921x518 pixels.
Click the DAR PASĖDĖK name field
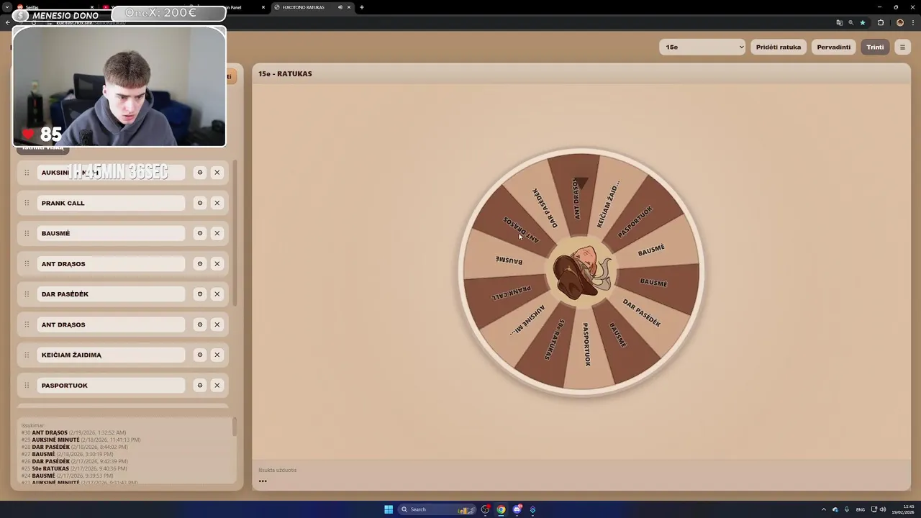tap(111, 294)
